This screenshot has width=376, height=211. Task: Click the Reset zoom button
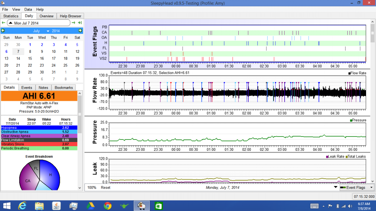(x=106, y=188)
